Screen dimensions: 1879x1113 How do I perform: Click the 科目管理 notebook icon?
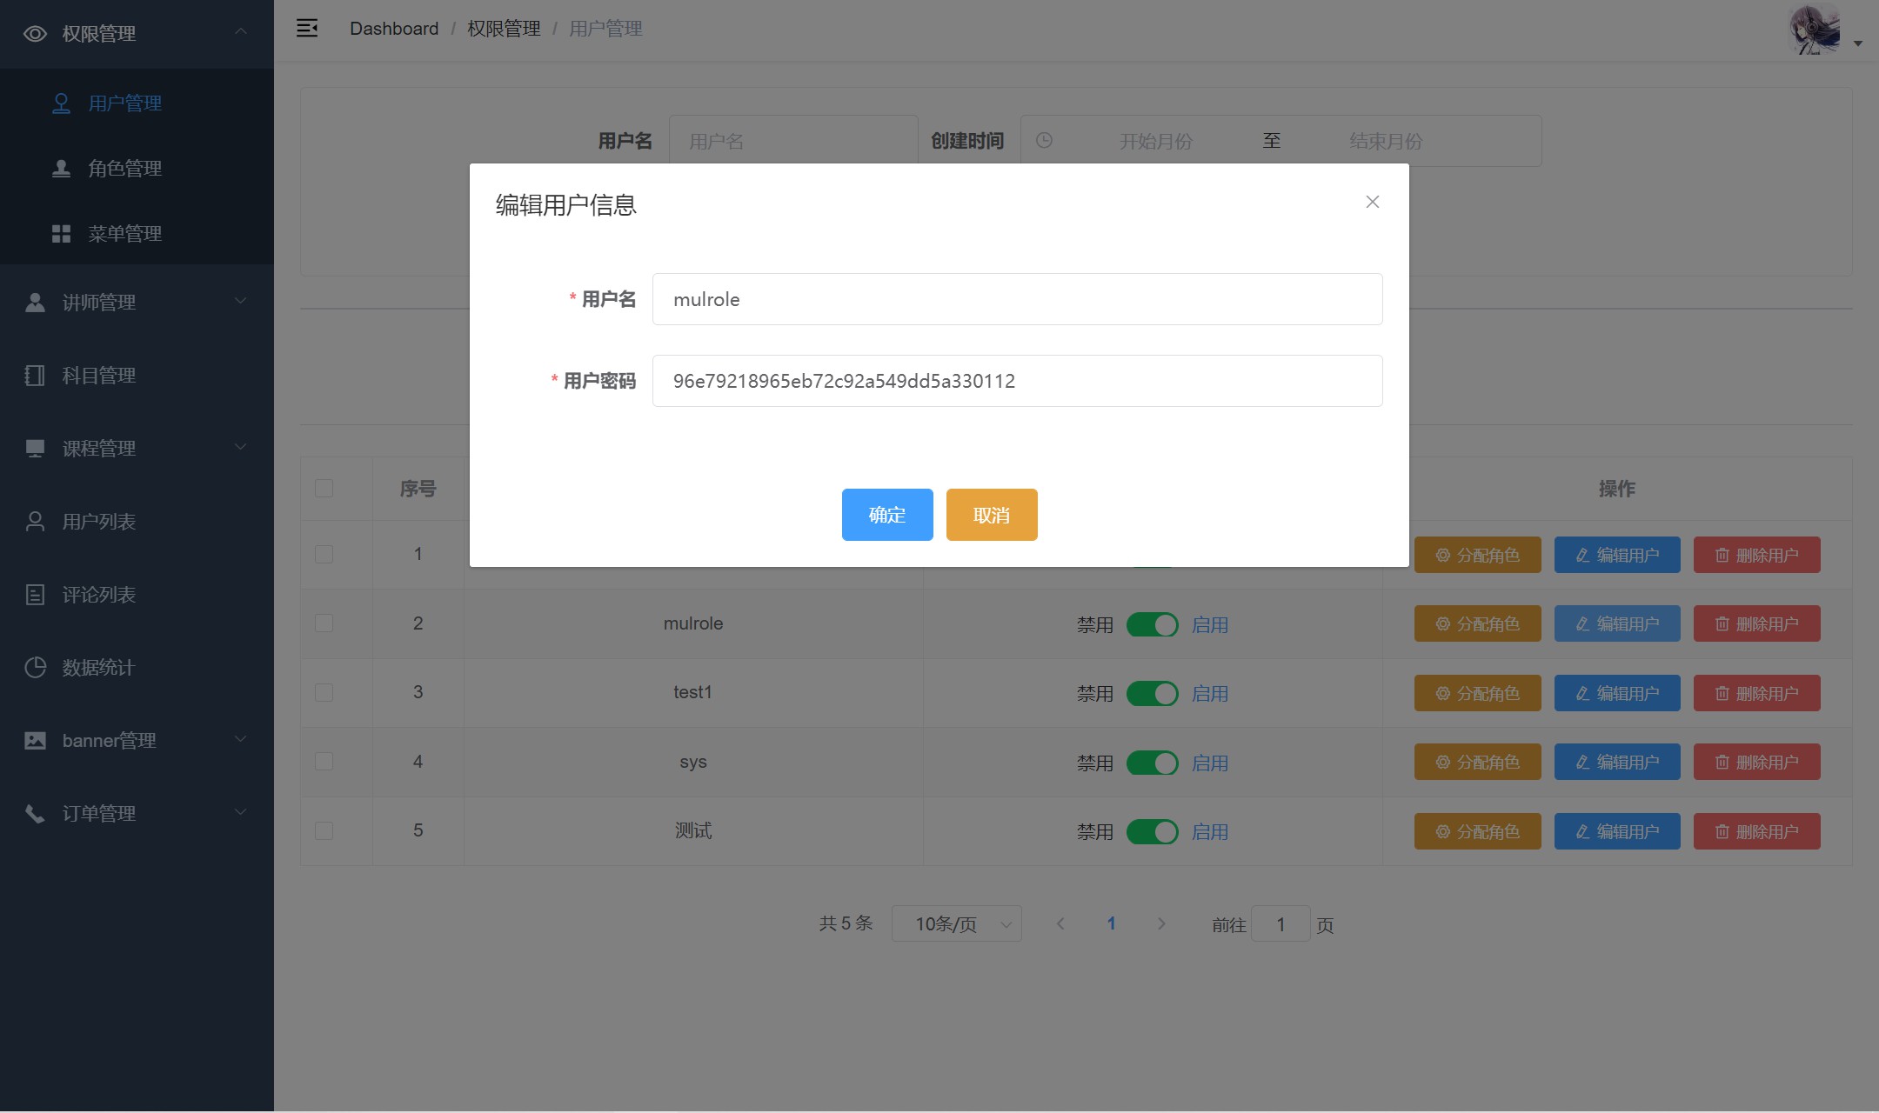point(35,376)
